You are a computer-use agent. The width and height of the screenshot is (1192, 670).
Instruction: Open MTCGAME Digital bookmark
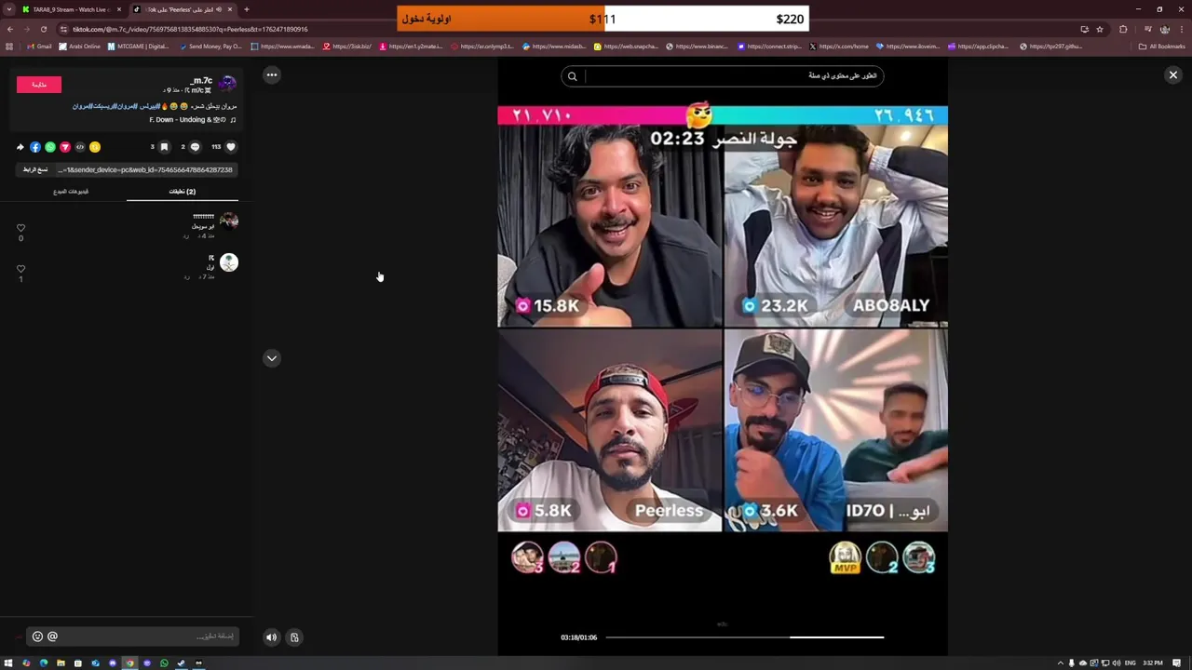[x=139, y=46]
